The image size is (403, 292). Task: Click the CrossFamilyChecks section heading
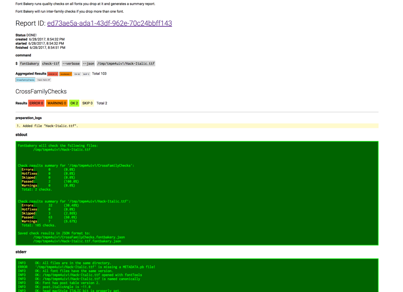pos(41,92)
